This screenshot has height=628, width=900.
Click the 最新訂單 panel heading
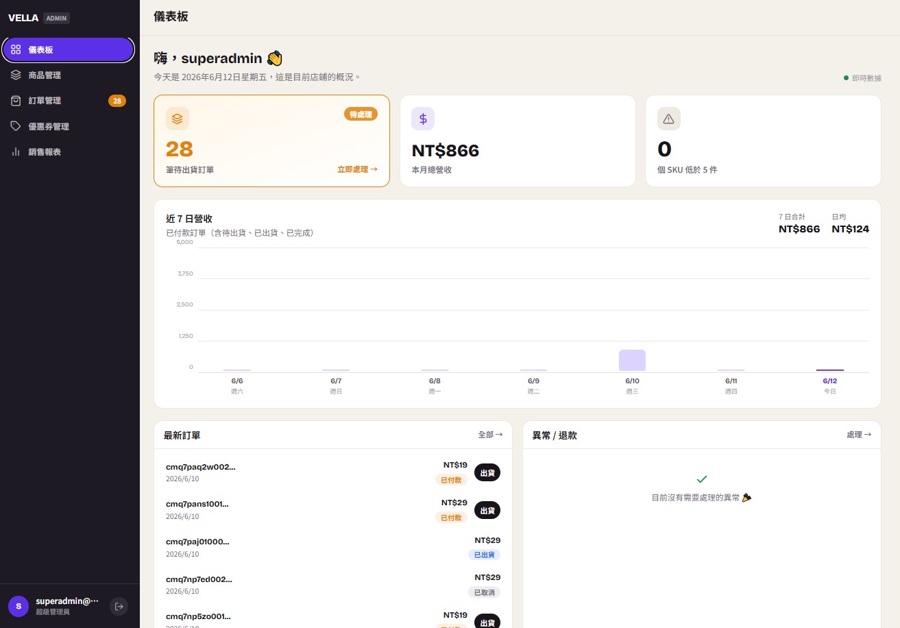point(182,435)
